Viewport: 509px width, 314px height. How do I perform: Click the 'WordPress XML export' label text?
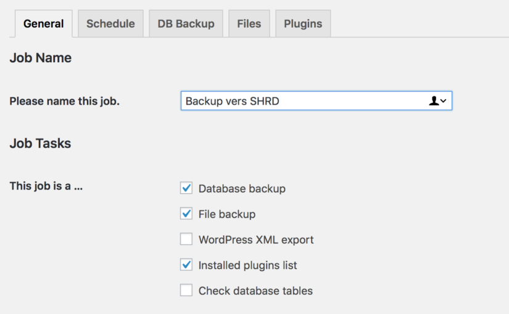256,240
